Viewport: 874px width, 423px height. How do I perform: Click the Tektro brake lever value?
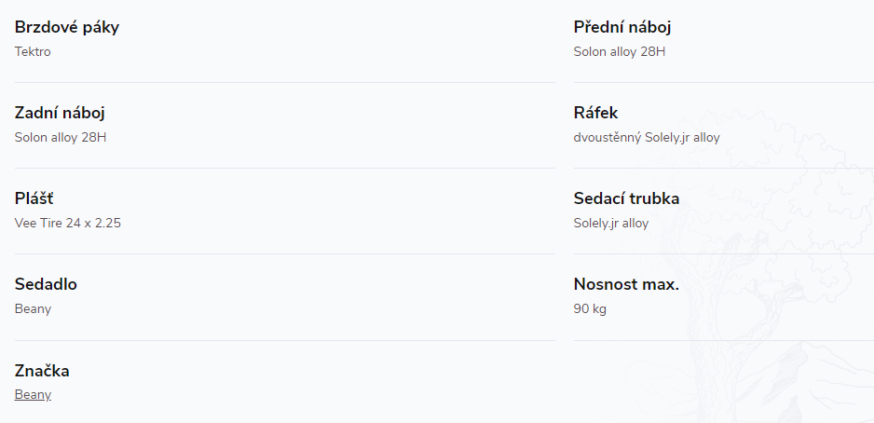coord(33,51)
